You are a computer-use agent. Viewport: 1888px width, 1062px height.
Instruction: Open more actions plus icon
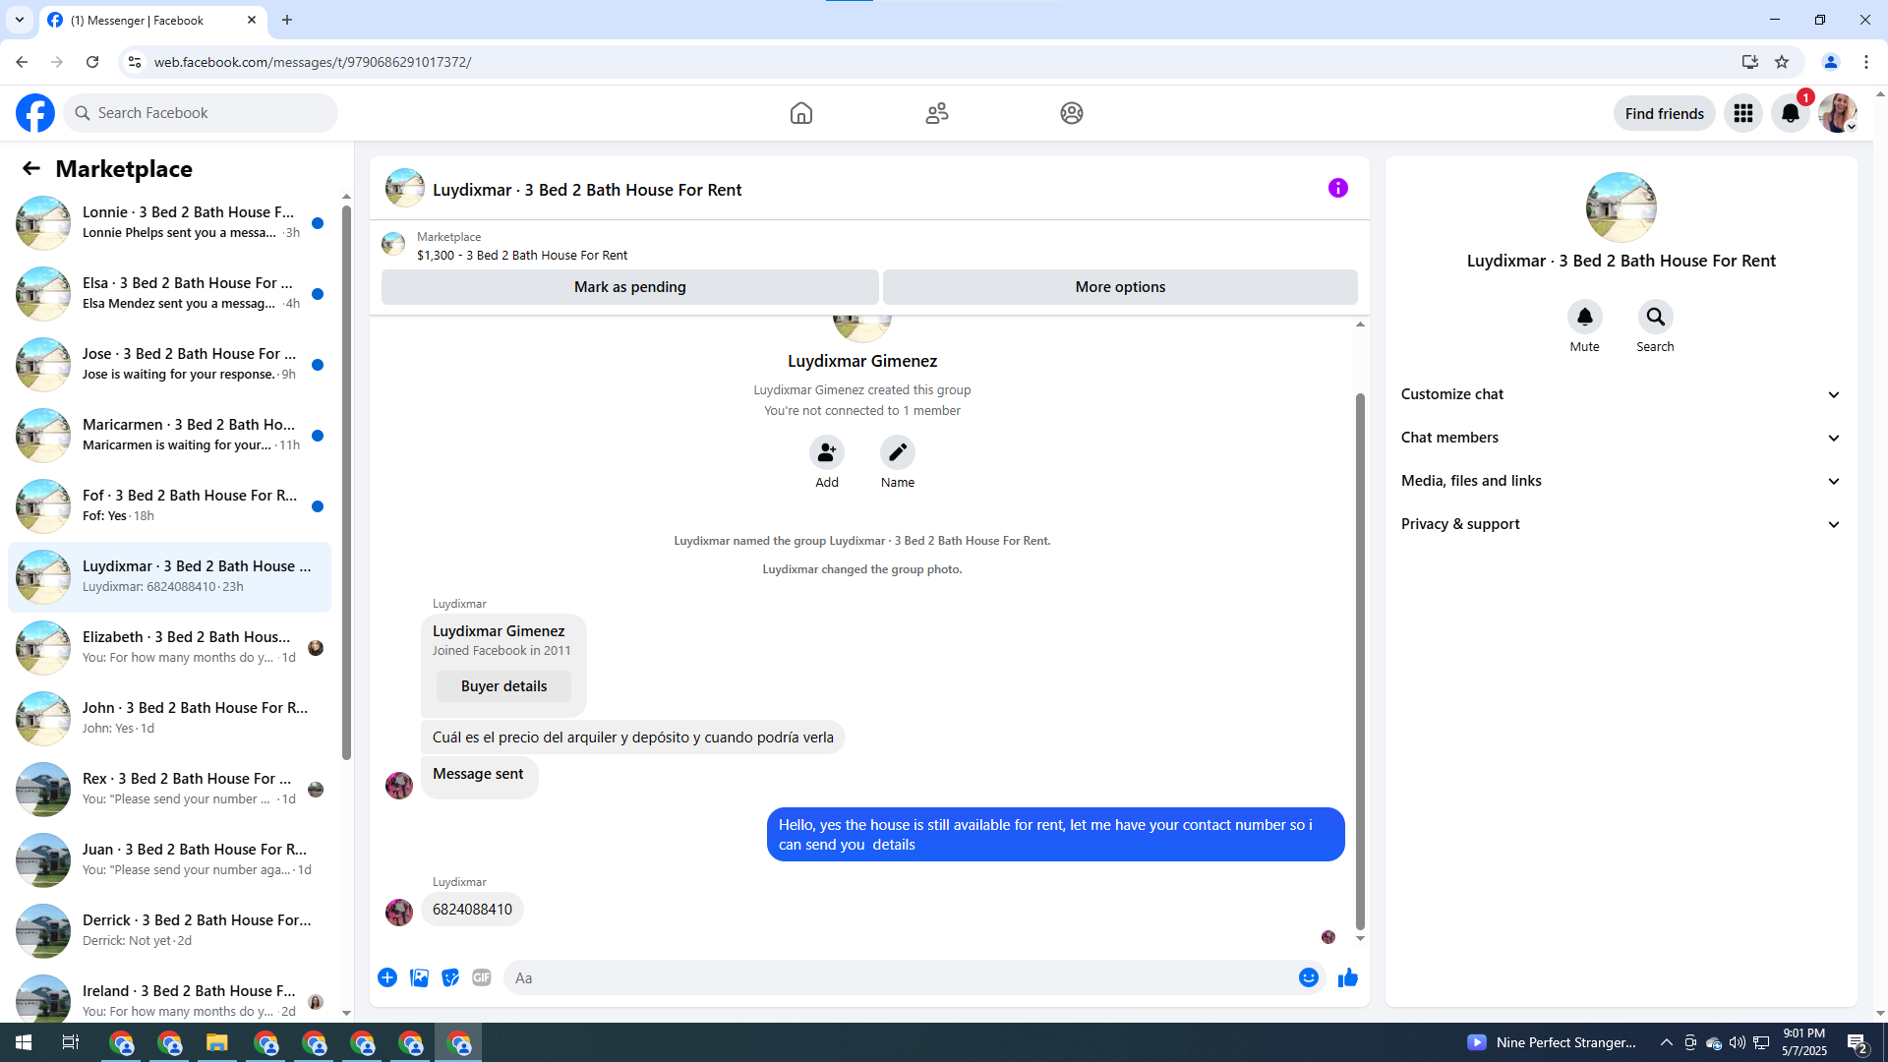(387, 977)
